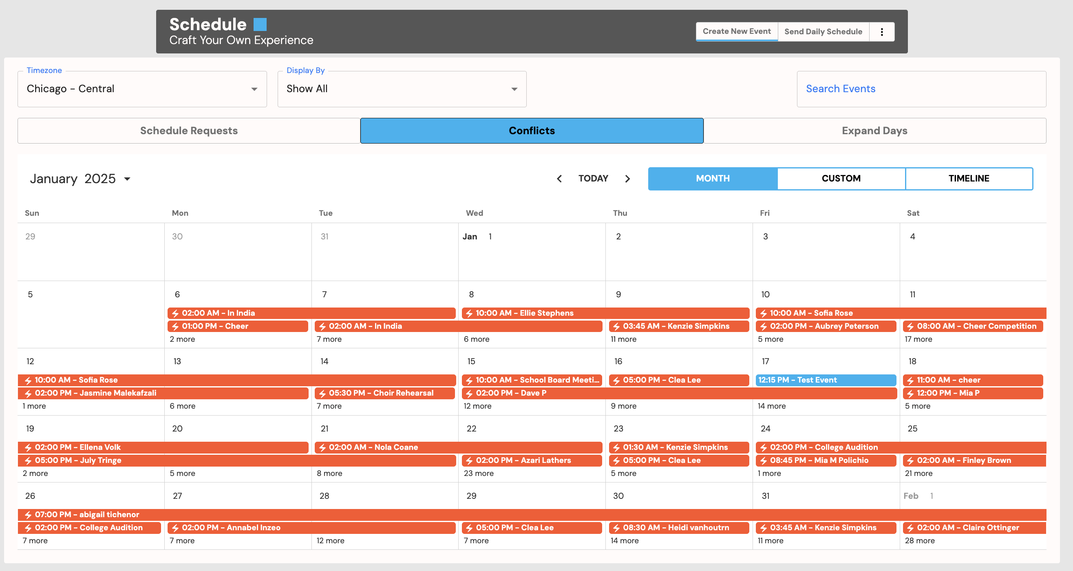The height and width of the screenshot is (571, 1073).
Task: Switch to the CUSTOM view tab
Action: point(841,179)
